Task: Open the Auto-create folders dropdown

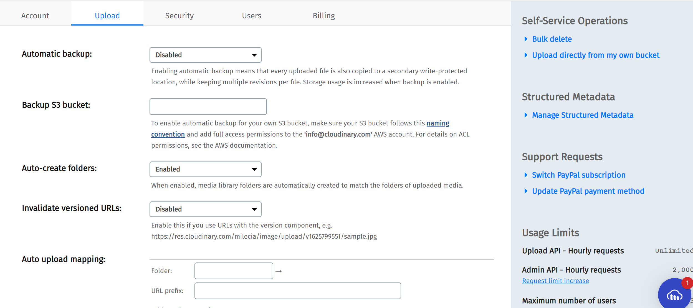Action: click(x=205, y=169)
